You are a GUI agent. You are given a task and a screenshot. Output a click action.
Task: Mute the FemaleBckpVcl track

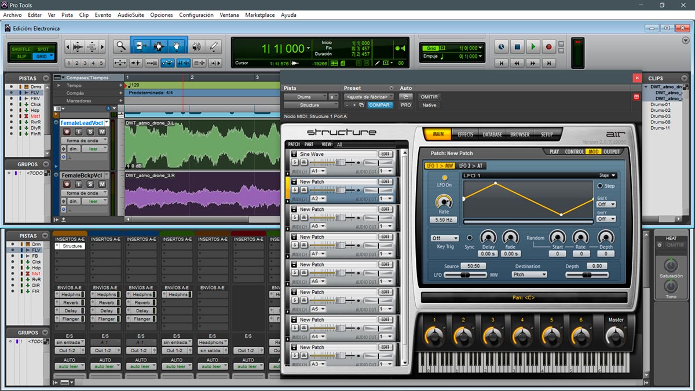pyautogui.click(x=102, y=184)
